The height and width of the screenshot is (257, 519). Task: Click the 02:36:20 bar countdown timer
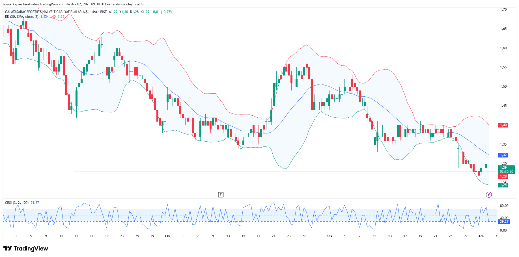[506, 172]
